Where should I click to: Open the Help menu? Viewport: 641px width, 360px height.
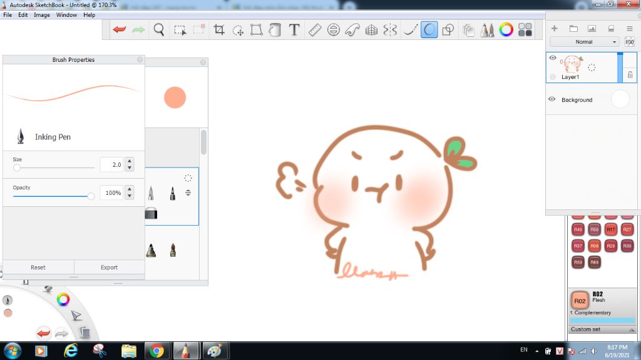tap(89, 15)
